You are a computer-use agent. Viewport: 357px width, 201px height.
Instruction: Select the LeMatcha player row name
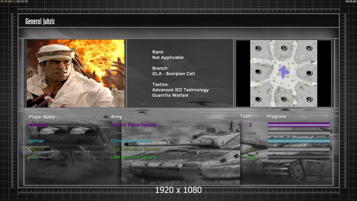[39, 133]
